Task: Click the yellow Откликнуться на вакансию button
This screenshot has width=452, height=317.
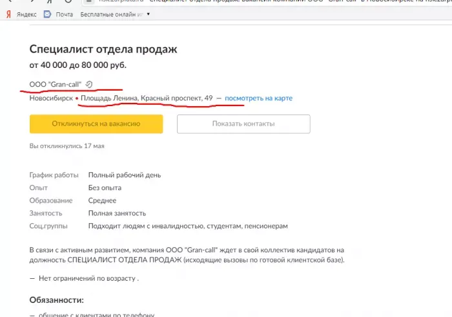Action: click(x=96, y=124)
